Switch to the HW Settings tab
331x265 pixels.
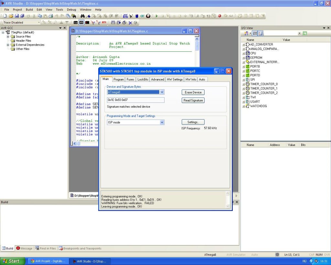pos(175,80)
